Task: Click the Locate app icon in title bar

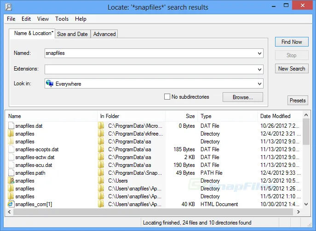Action: [8, 7]
